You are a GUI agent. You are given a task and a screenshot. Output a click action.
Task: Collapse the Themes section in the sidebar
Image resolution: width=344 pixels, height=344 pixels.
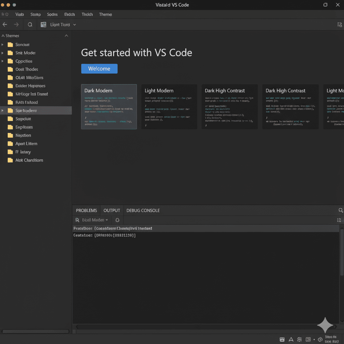pos(66,36)
